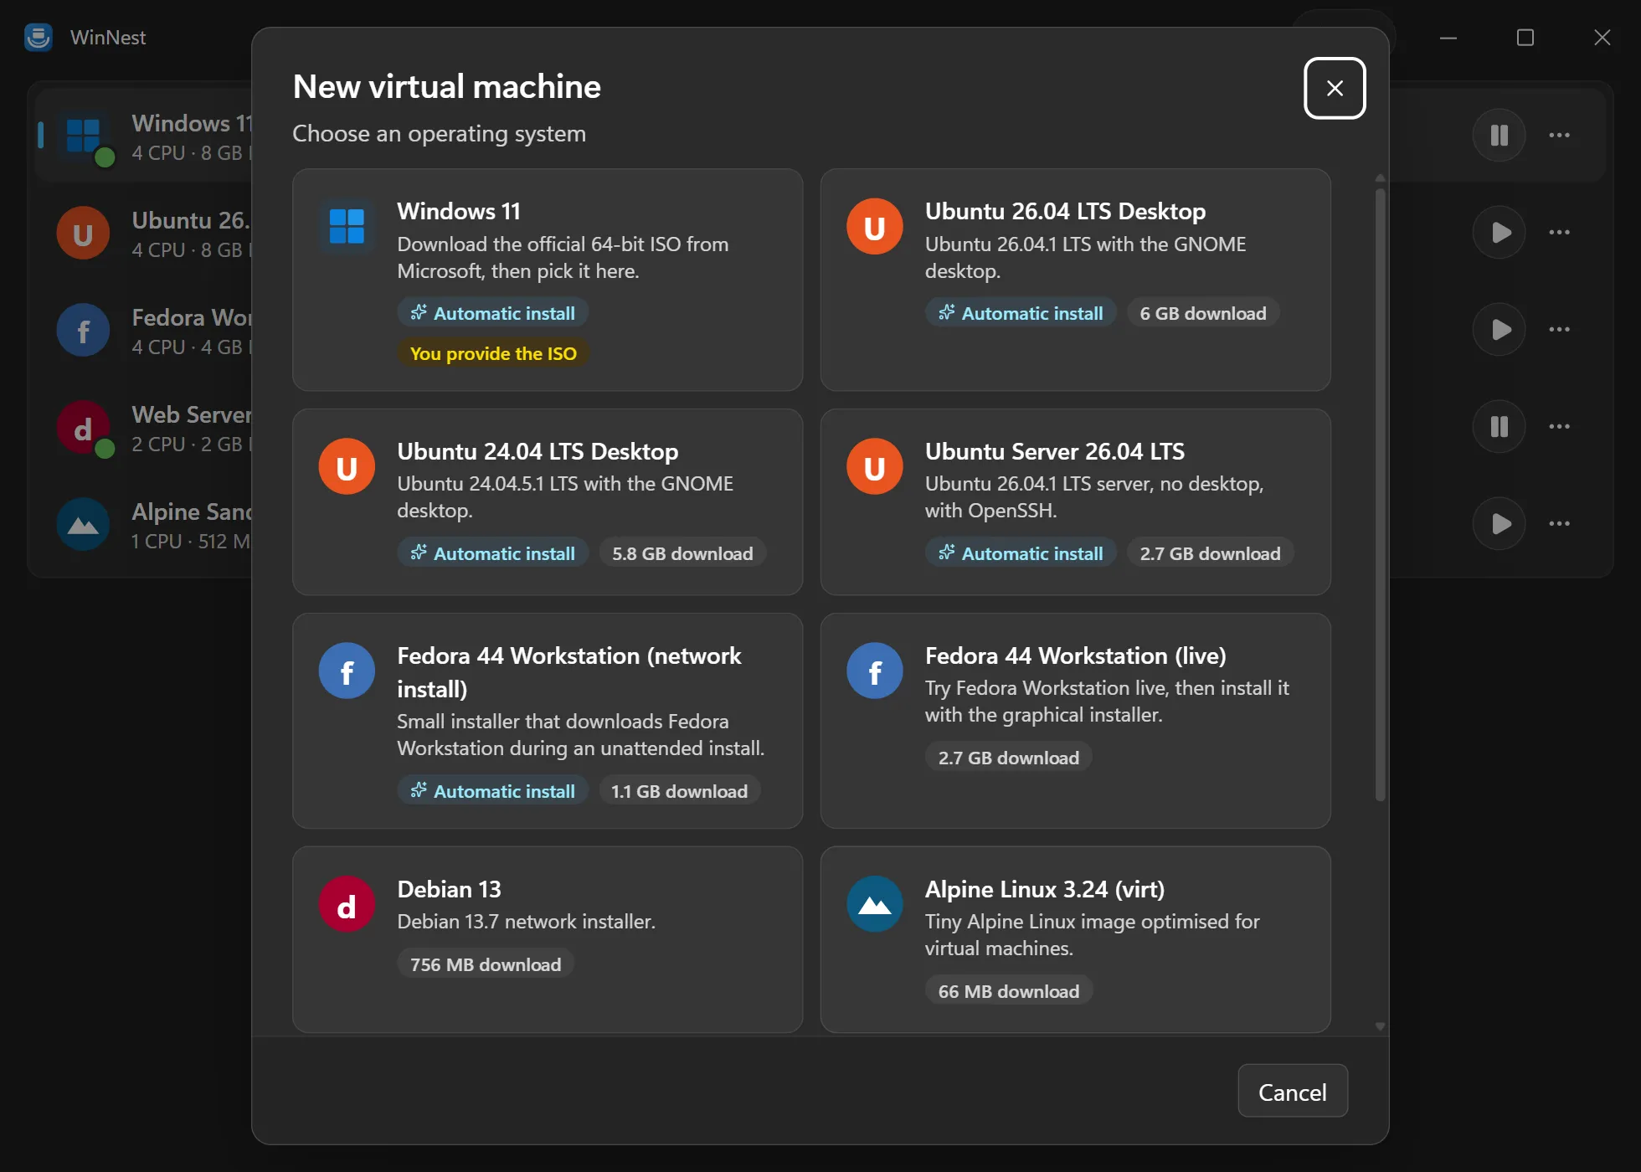This screenshot has height=1172, width=1641.
Task: Click '2.7 GB download' on Ubuntu Server card
Action: (x=1210, y=553)
